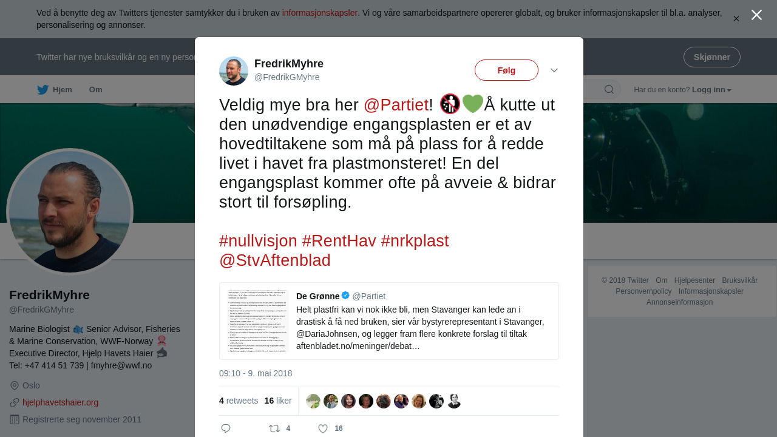Like the tweet with the heart icon
The height and width of the screenshot is (437, 777).
[323, 429]
